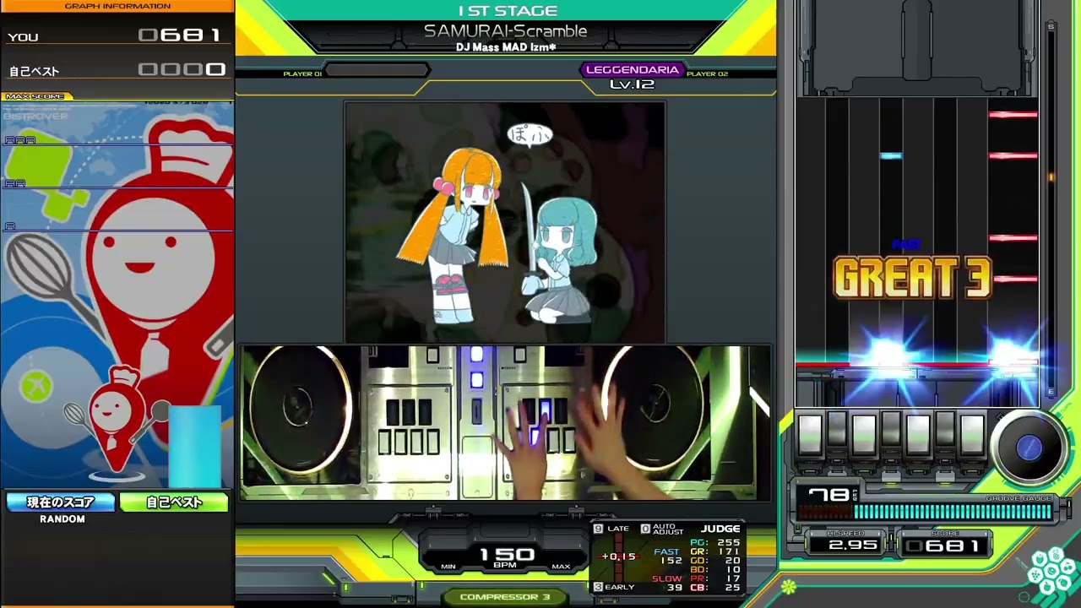This screenshot has width=1081, height=608.
Task: Tap the first white key in lane
Action: pos(810,434)
